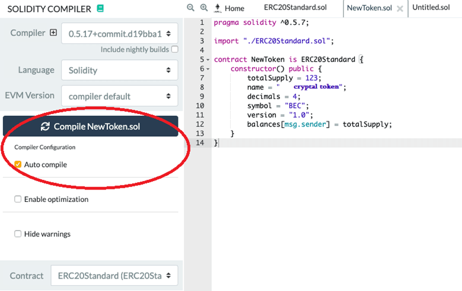Switch to the ERC20Standard.sol tab
The height and width of the screenshot is (291, 462).
[295, 7]
